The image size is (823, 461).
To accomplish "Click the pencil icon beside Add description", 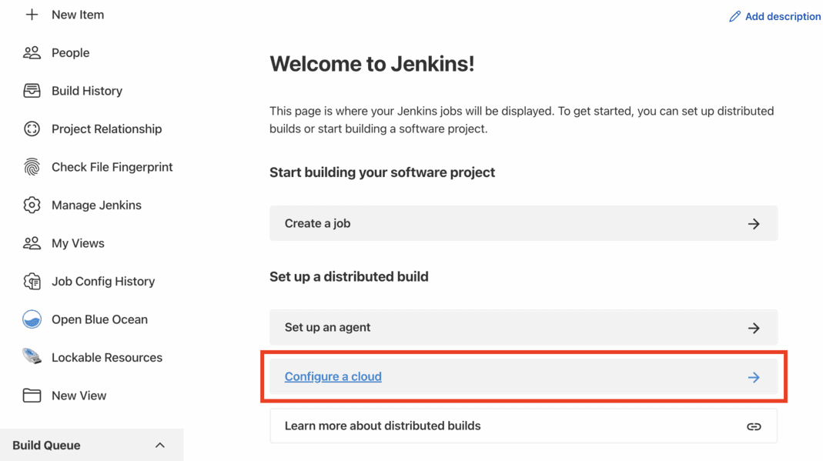I will click(x=734, y=16).
